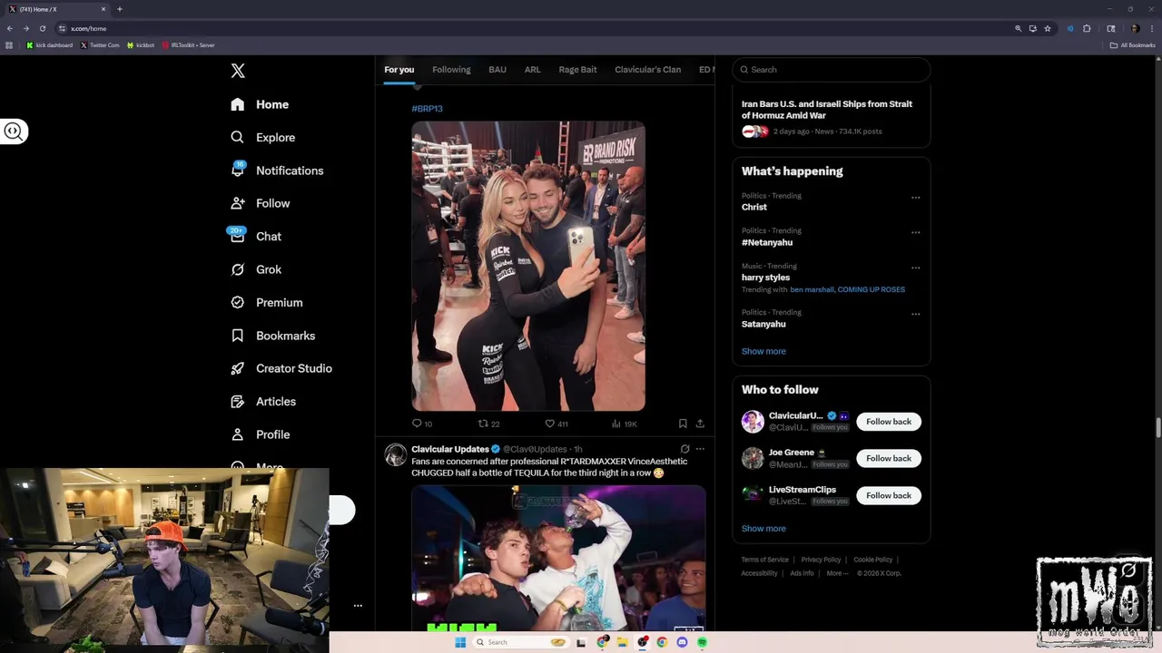
Task: Switch to the Rage Bait tab
Action: click(x=577, y=70)
